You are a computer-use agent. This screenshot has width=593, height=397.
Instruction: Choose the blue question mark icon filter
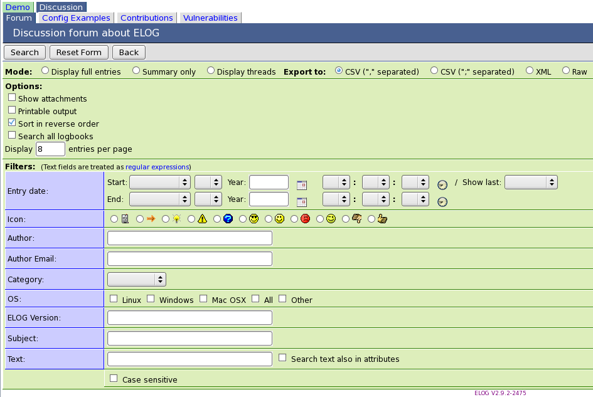[217, 219]
